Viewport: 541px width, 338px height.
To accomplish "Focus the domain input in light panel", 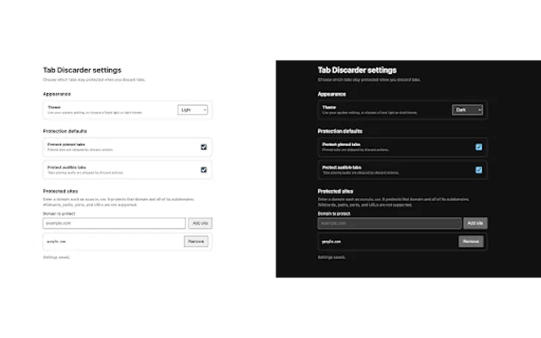I will point(114,223).
